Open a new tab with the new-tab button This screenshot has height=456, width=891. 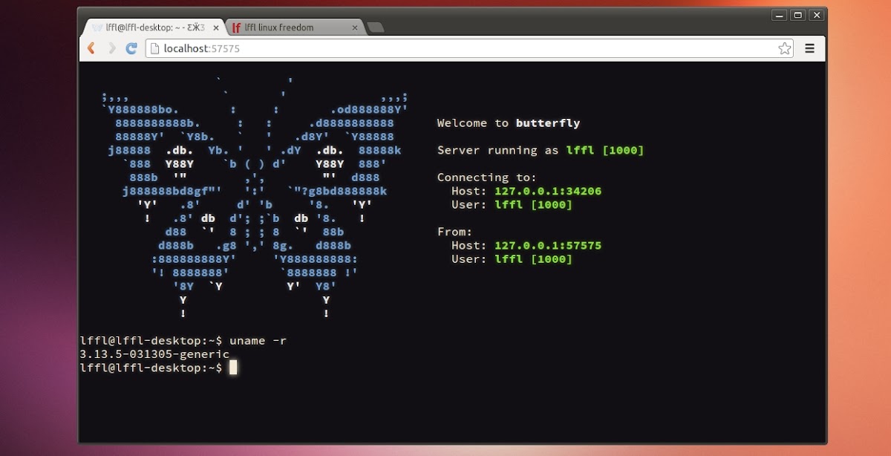coord(376,27)
